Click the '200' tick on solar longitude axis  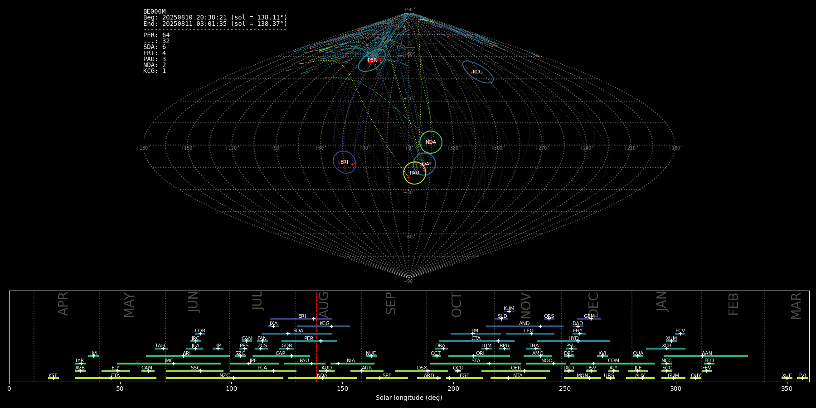453,389
